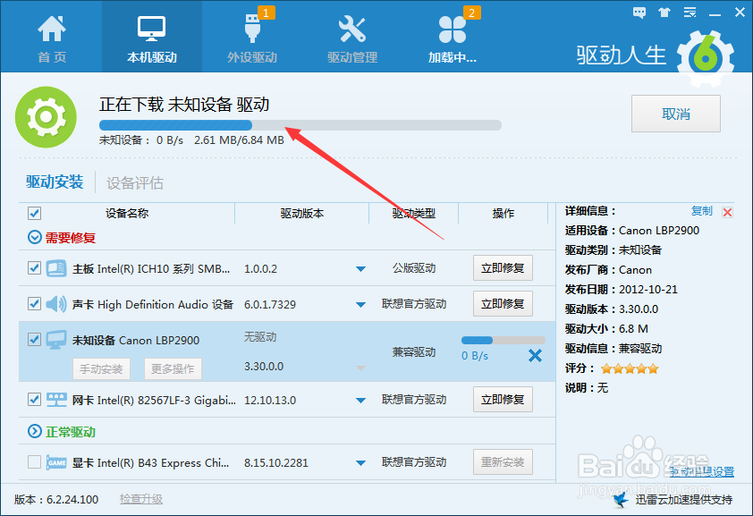Open version dropdown for 6.0.1.7329
The image size is (753, 516).
point(360,304)
